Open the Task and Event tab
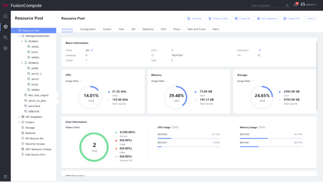323x182 pixels. point(196,29)
